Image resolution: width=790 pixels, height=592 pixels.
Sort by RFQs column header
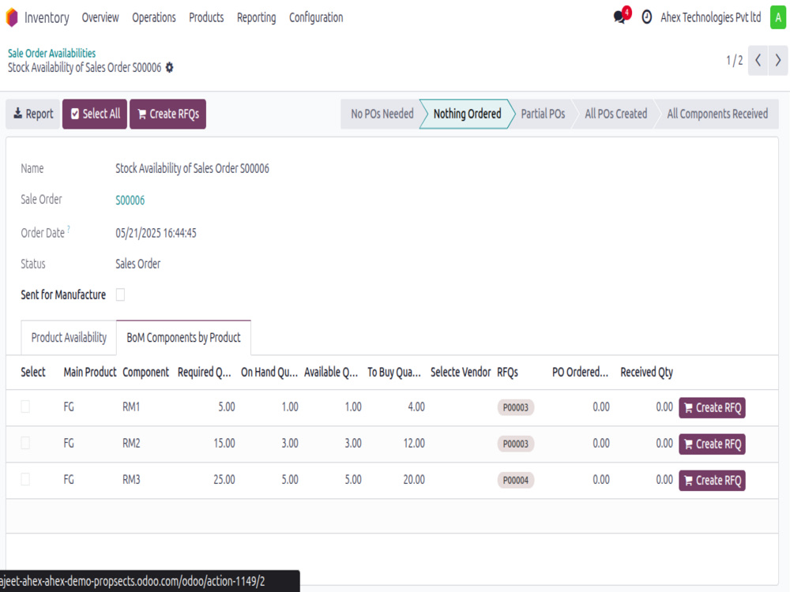coord(507,372)
